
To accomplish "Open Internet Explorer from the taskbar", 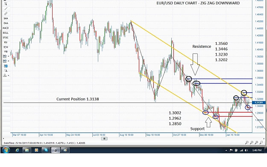I will point(17,150).
